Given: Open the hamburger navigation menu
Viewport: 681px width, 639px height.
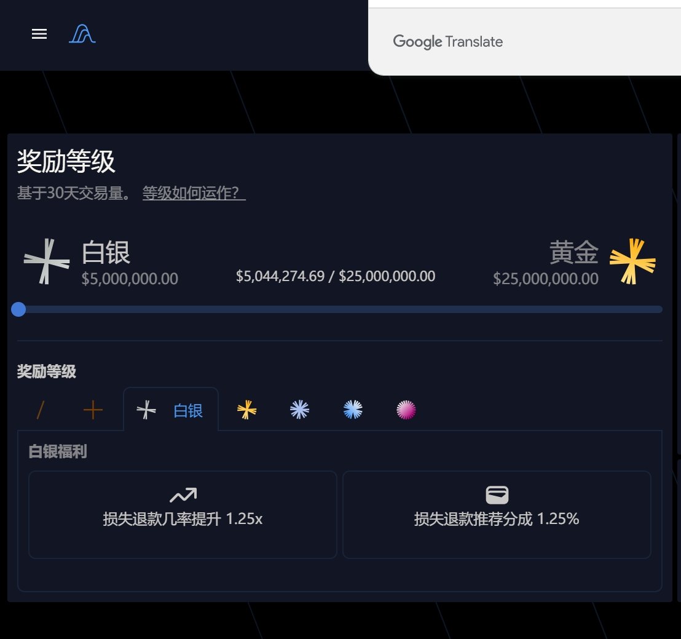Looking at the screenshot, I should point(39,34).
